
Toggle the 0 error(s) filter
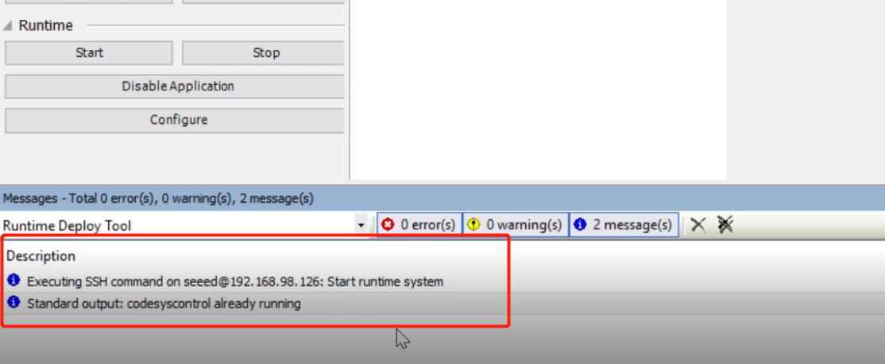(x=419, y=225)
